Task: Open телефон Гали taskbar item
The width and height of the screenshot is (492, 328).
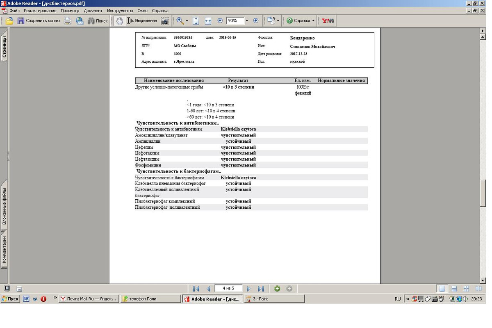Action: [151, 299]
